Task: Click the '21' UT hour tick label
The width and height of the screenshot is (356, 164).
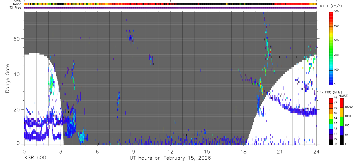Action: pos(280,151)
